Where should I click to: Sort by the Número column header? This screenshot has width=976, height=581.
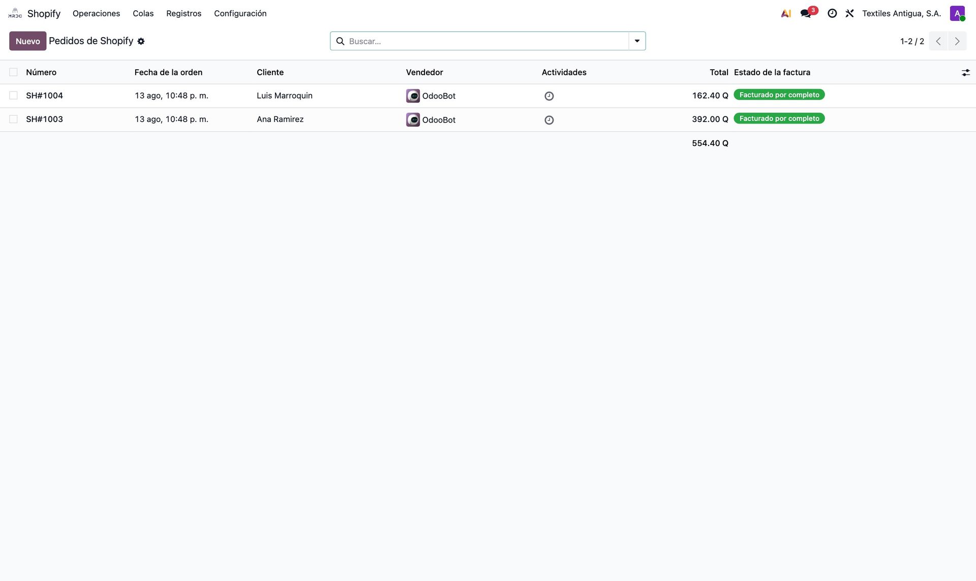[41, 72]
